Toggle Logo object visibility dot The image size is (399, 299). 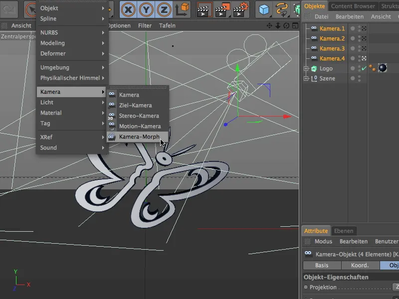pyautogui.click(x=353, y=68)
